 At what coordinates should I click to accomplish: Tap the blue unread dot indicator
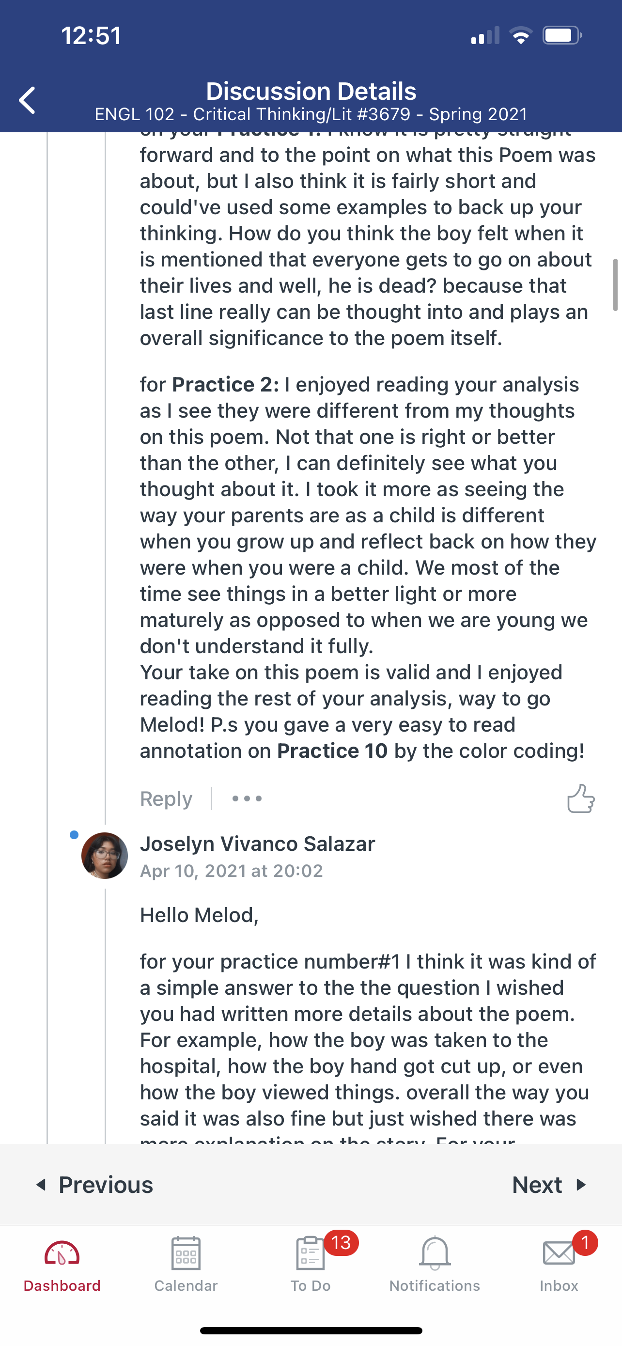[74, 835]
